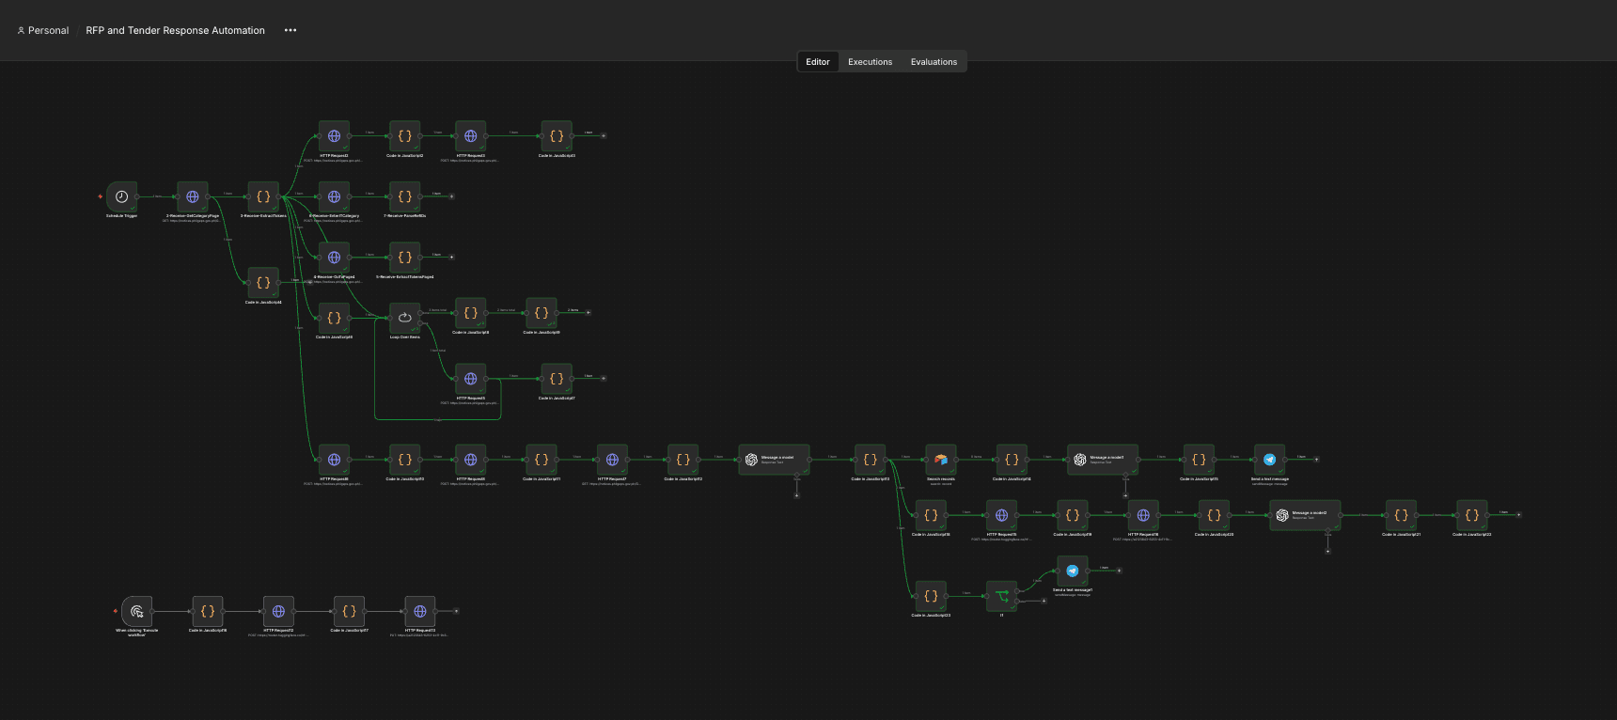Open the first Message a model node
The image size is (1617, 720).
pos(774,460)
